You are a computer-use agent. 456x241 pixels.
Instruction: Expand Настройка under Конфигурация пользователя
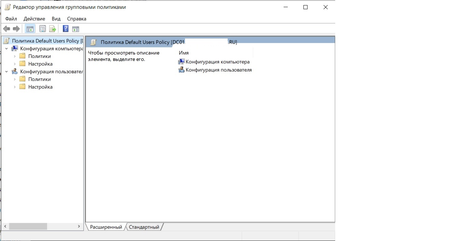pos(15,87)
